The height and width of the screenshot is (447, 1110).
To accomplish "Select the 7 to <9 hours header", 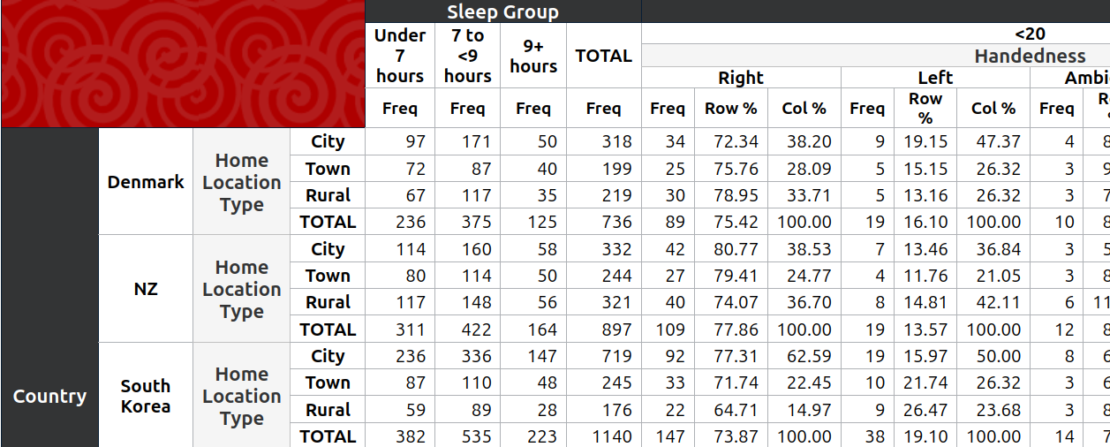I will [x=467, y=56].
